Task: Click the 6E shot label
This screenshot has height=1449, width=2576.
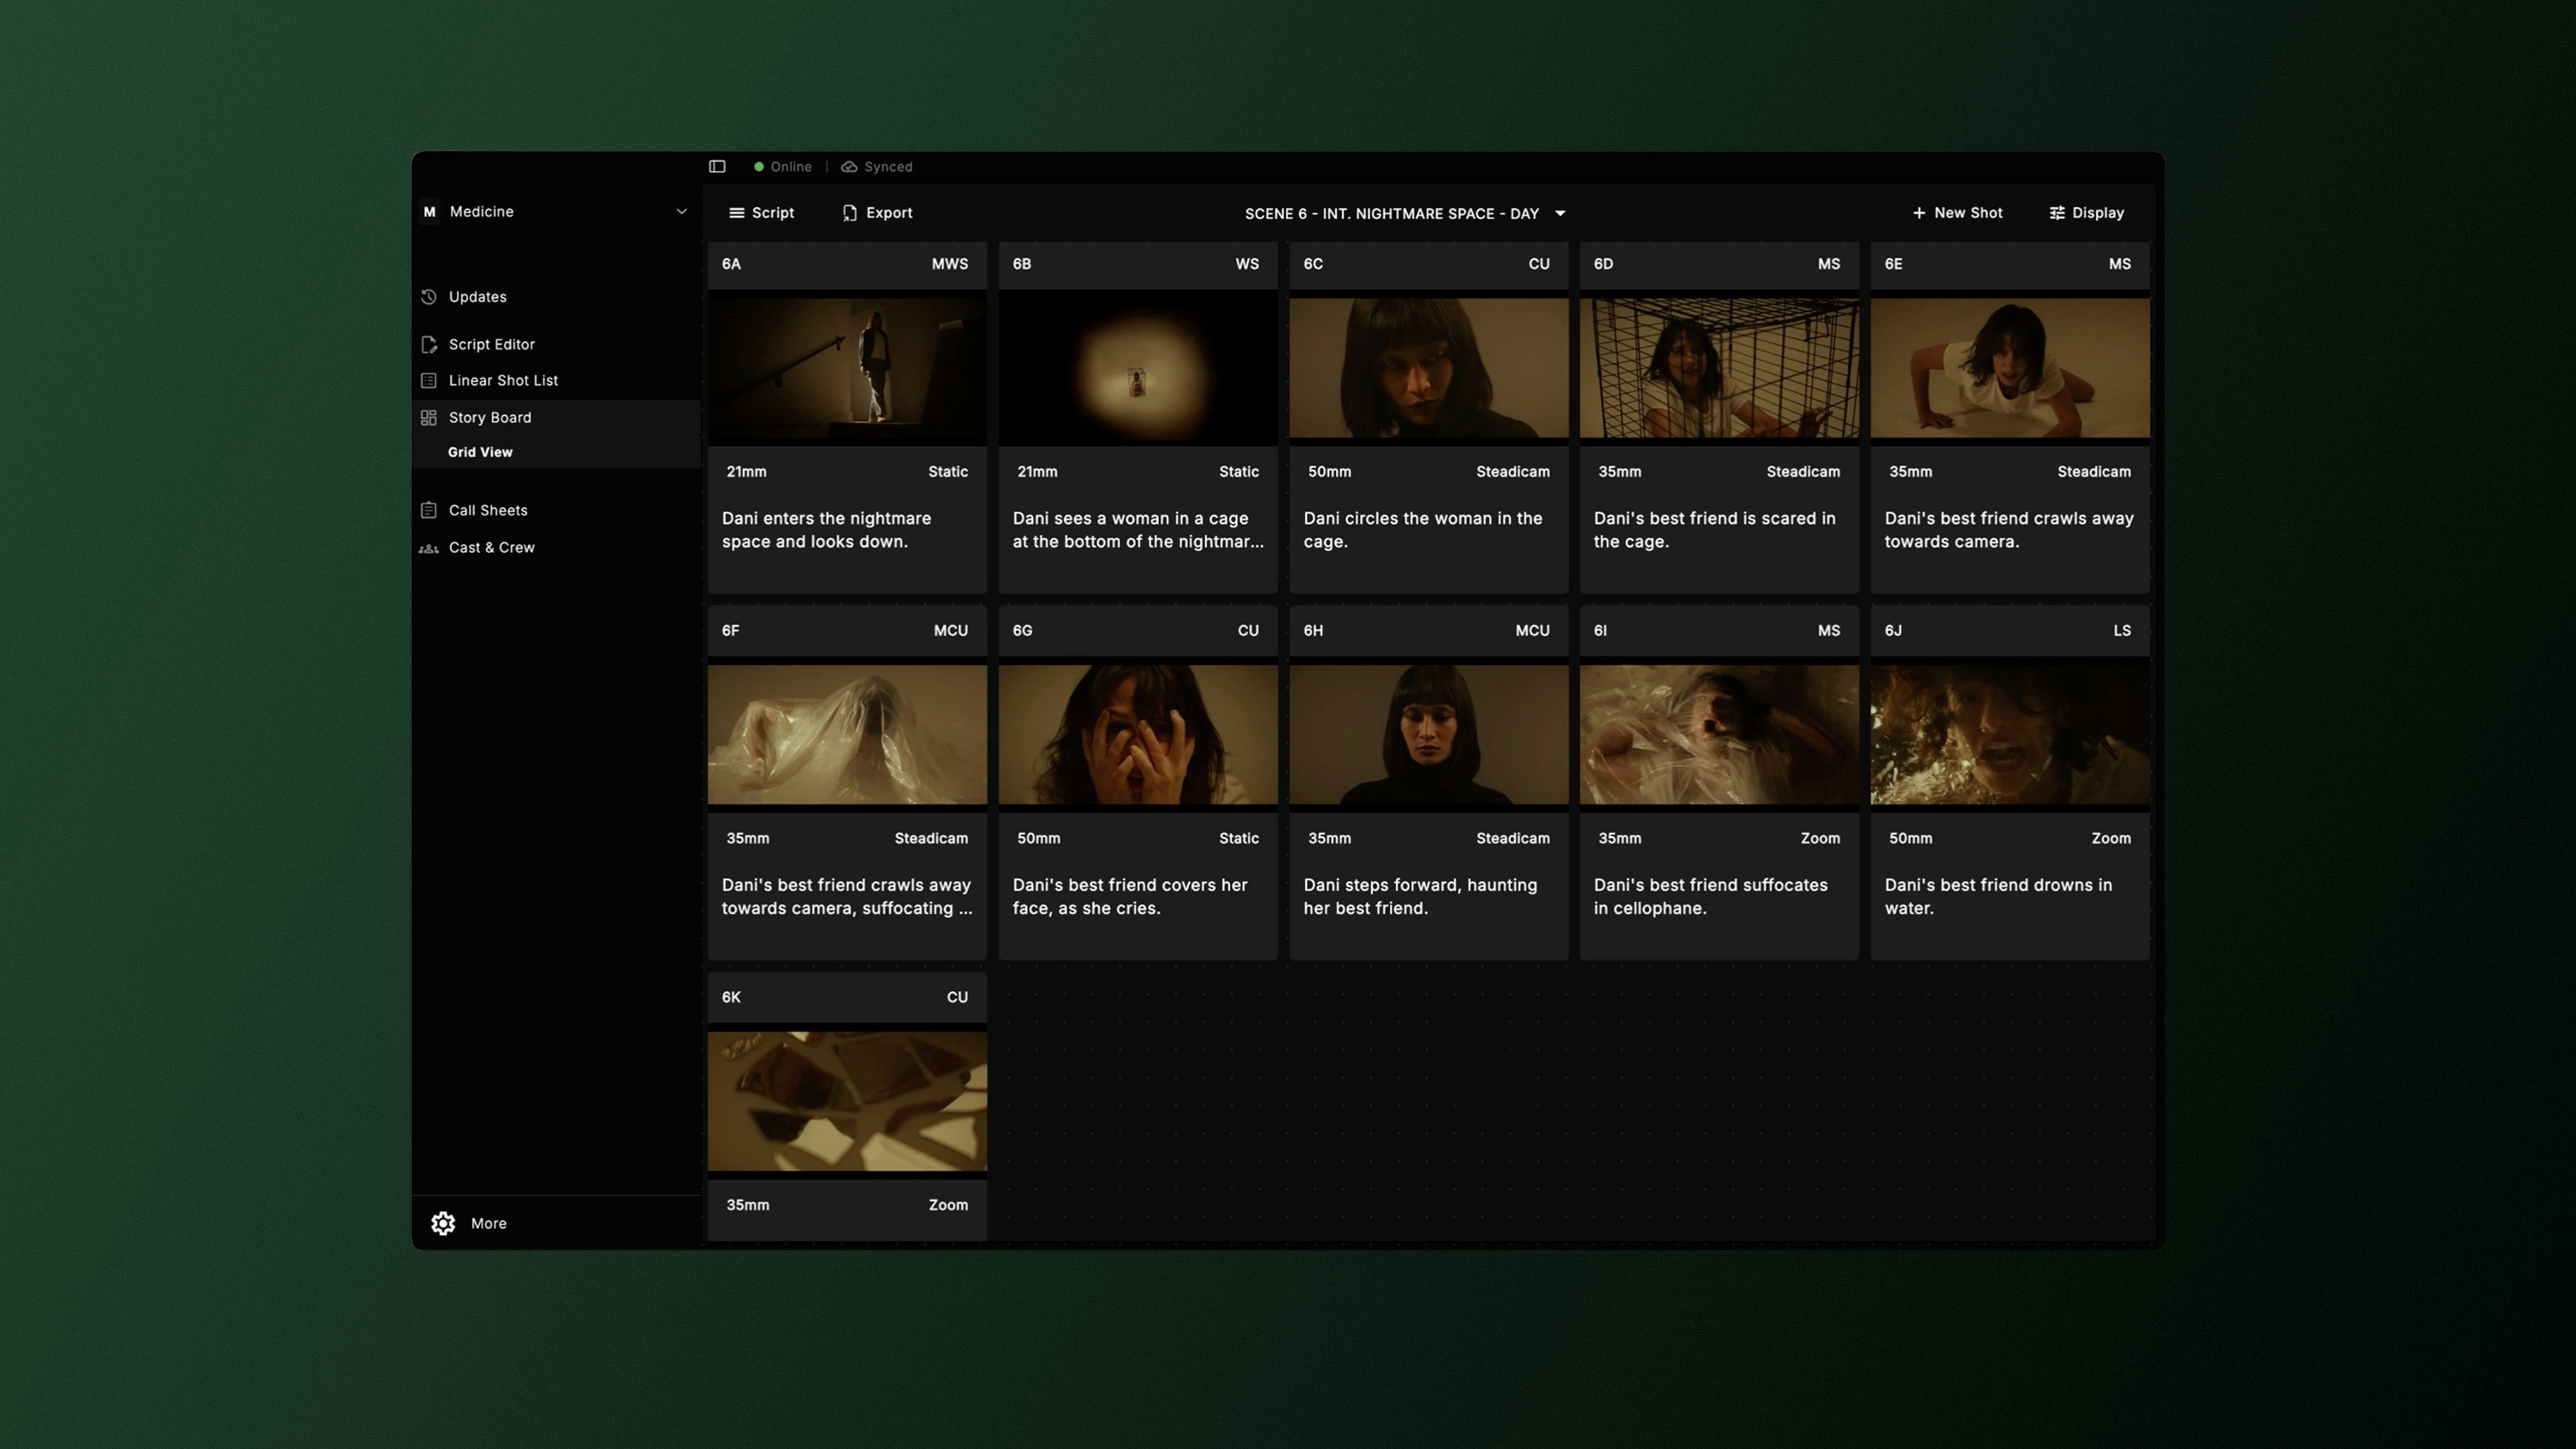Action: click(1894, 264)
